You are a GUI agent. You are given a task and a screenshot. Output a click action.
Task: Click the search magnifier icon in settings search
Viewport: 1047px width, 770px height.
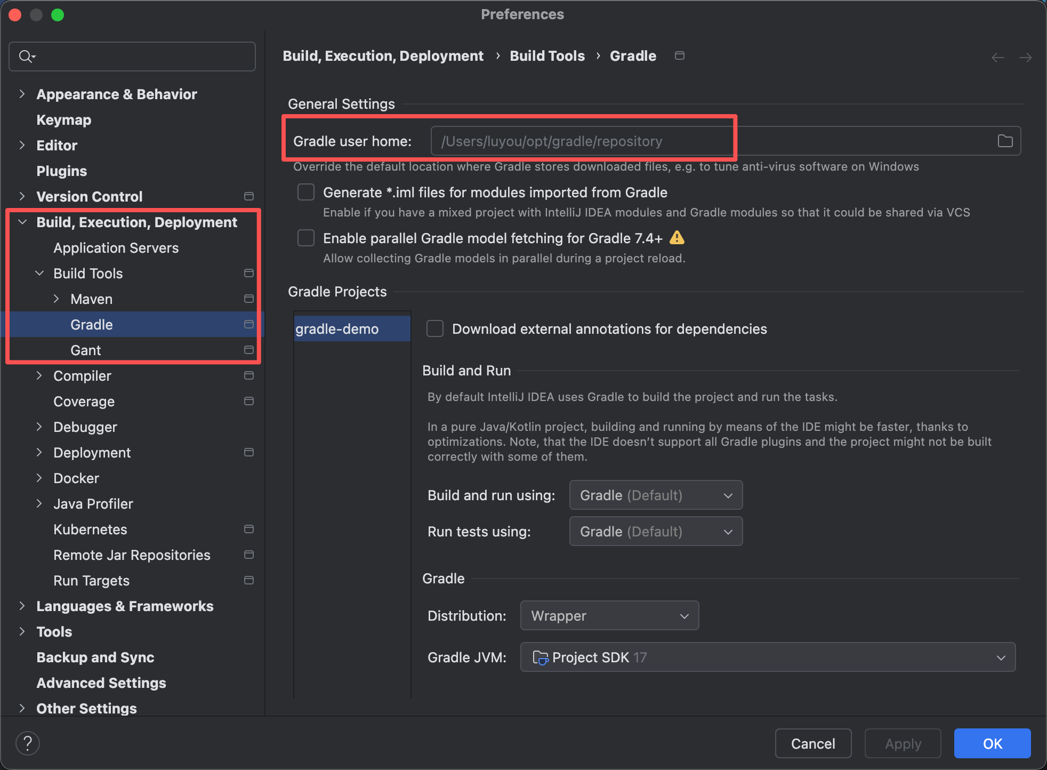[26, 56]
